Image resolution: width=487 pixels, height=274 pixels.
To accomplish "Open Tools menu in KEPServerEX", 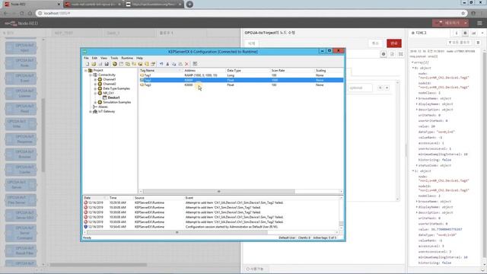I will (x=114, y=58).
